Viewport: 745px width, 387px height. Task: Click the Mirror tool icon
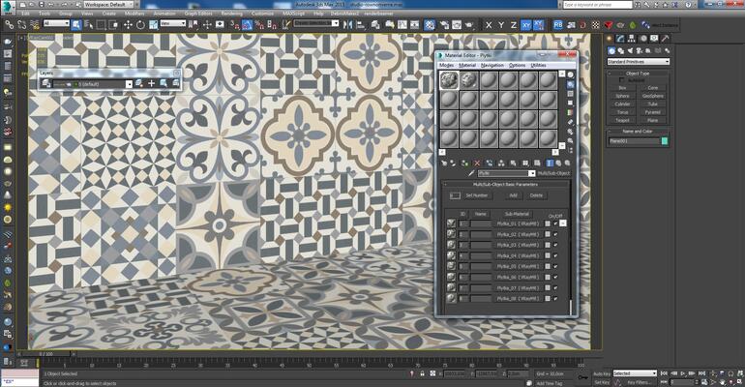[x=347, y=25]
